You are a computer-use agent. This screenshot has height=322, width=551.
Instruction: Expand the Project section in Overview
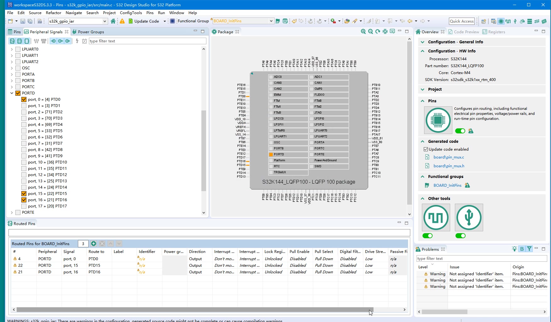423,89
